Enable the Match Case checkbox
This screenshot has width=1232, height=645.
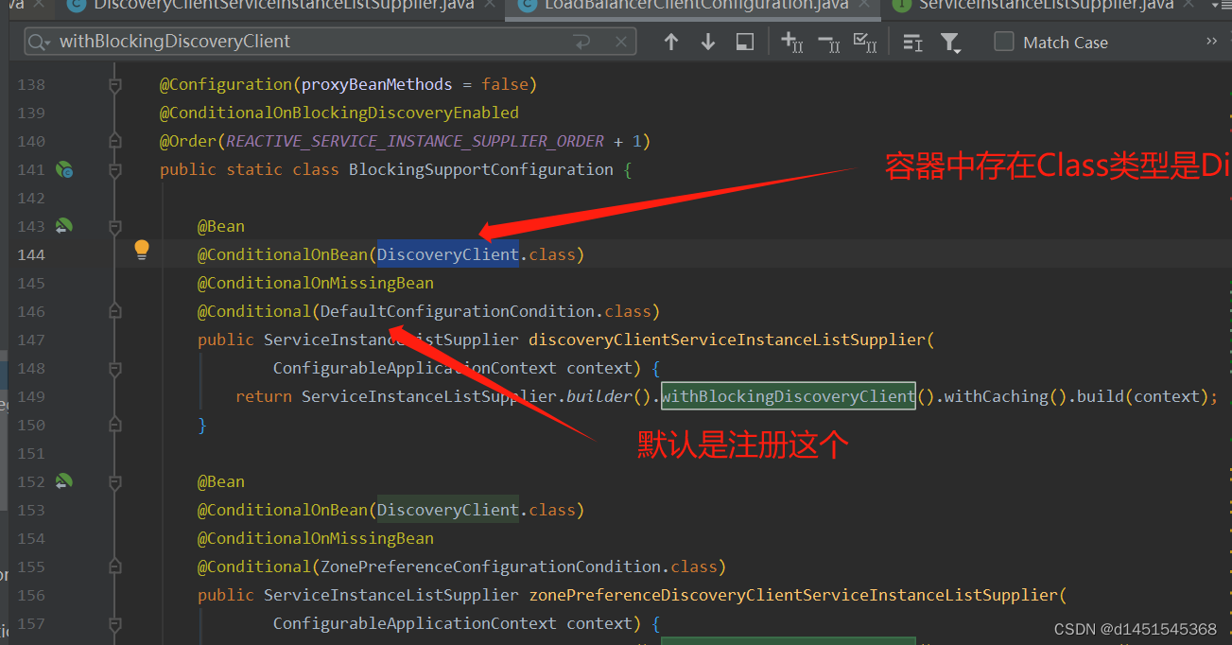coord(1004,42)
